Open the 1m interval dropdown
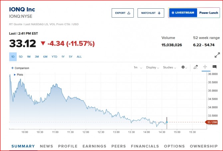Viewport: 223px width, 151px height. pyautogui.click(x=138, y=68)
